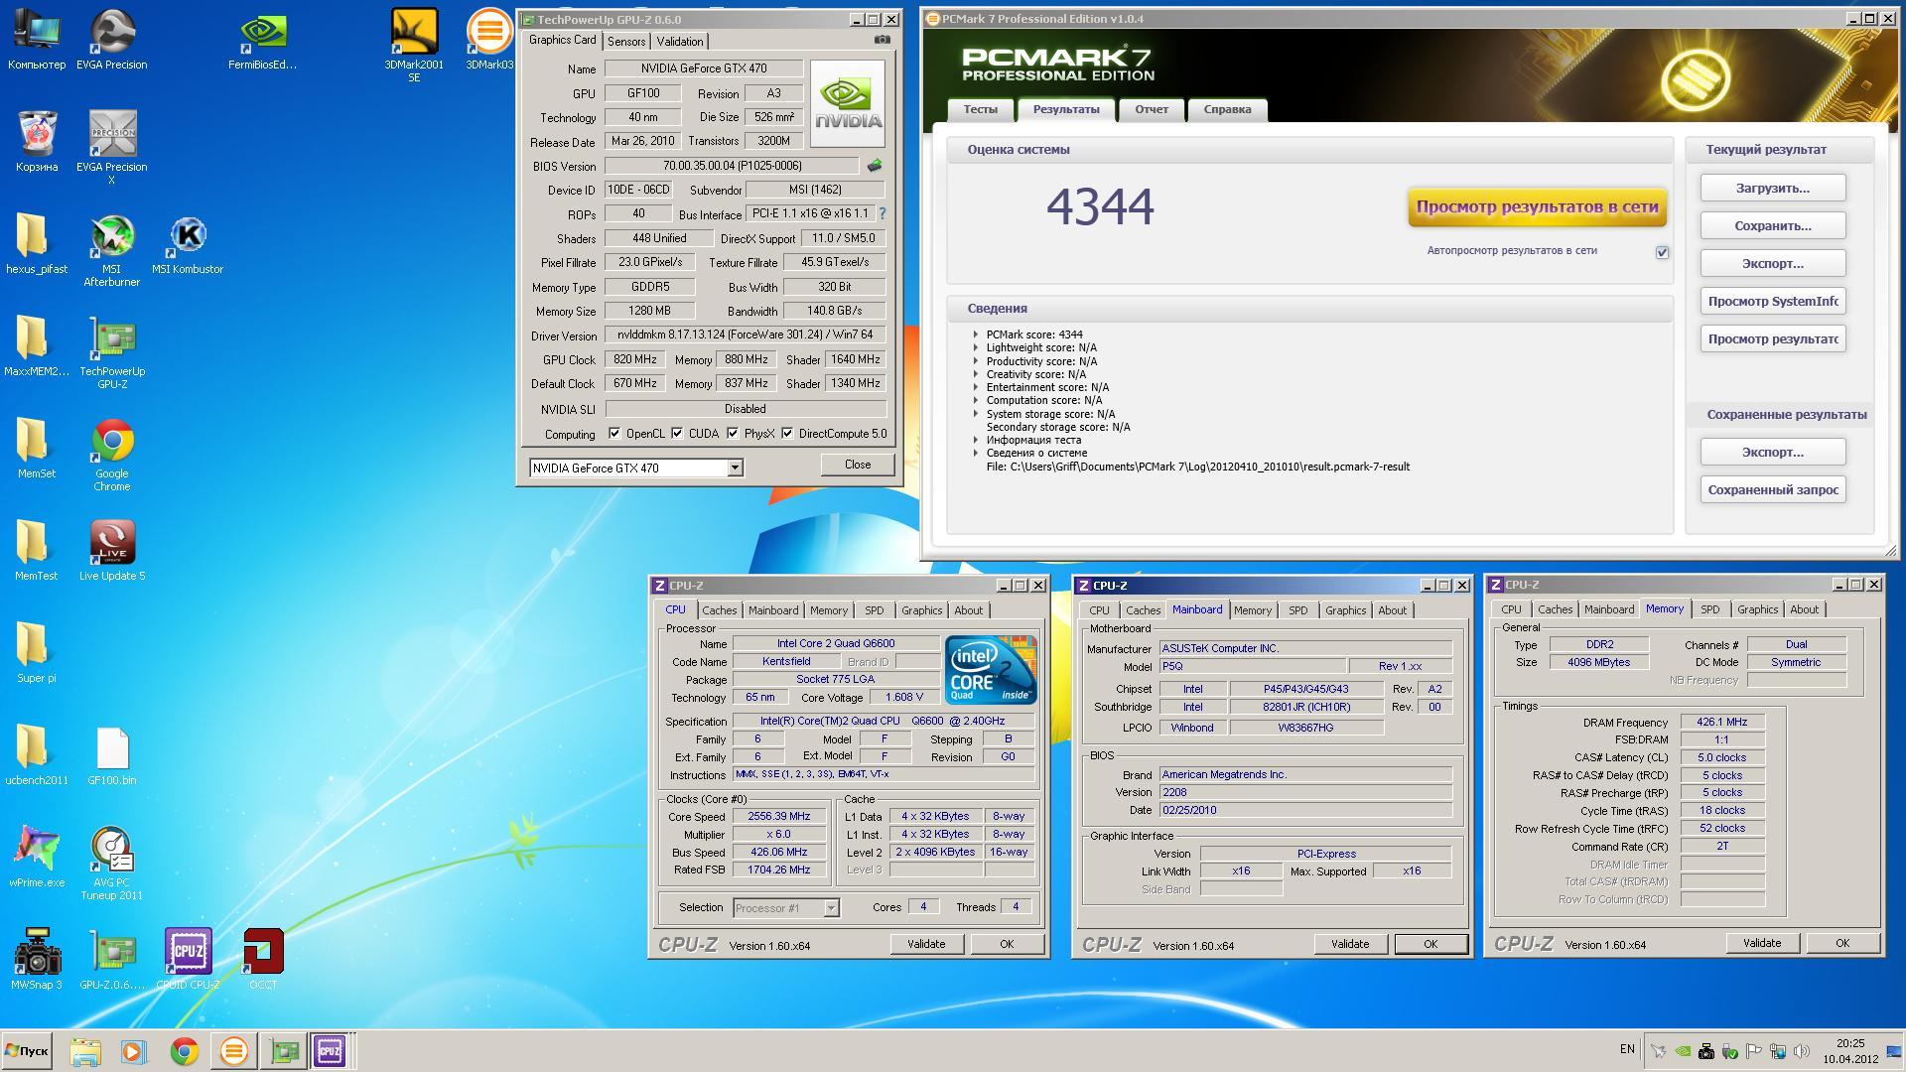
Task: Open EVGA Precision X desktop icon
Action: click(x=111, y=147)
